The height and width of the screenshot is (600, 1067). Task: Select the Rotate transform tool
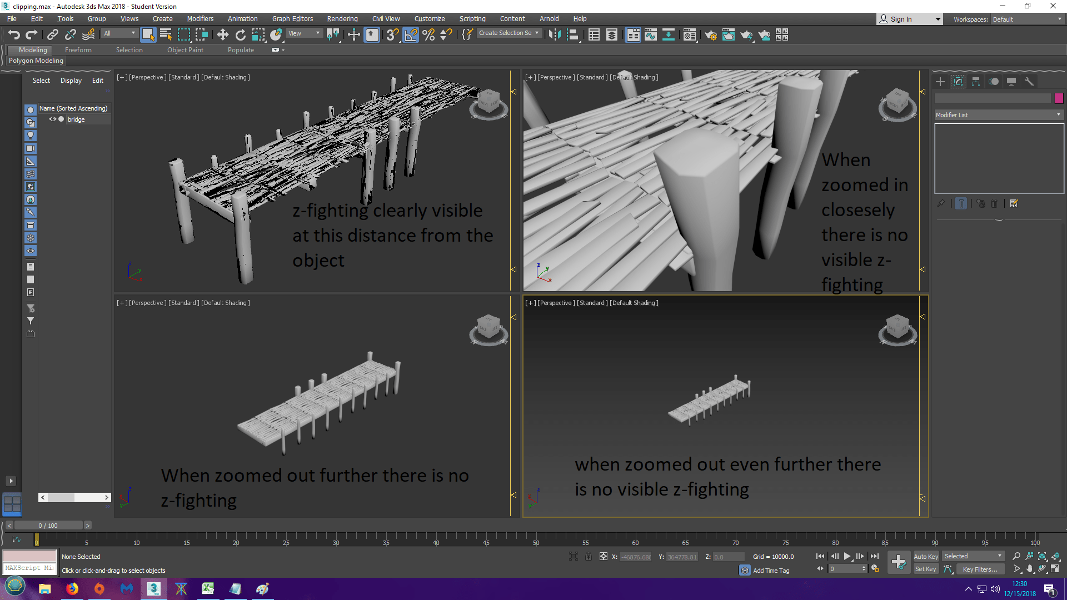240,35
